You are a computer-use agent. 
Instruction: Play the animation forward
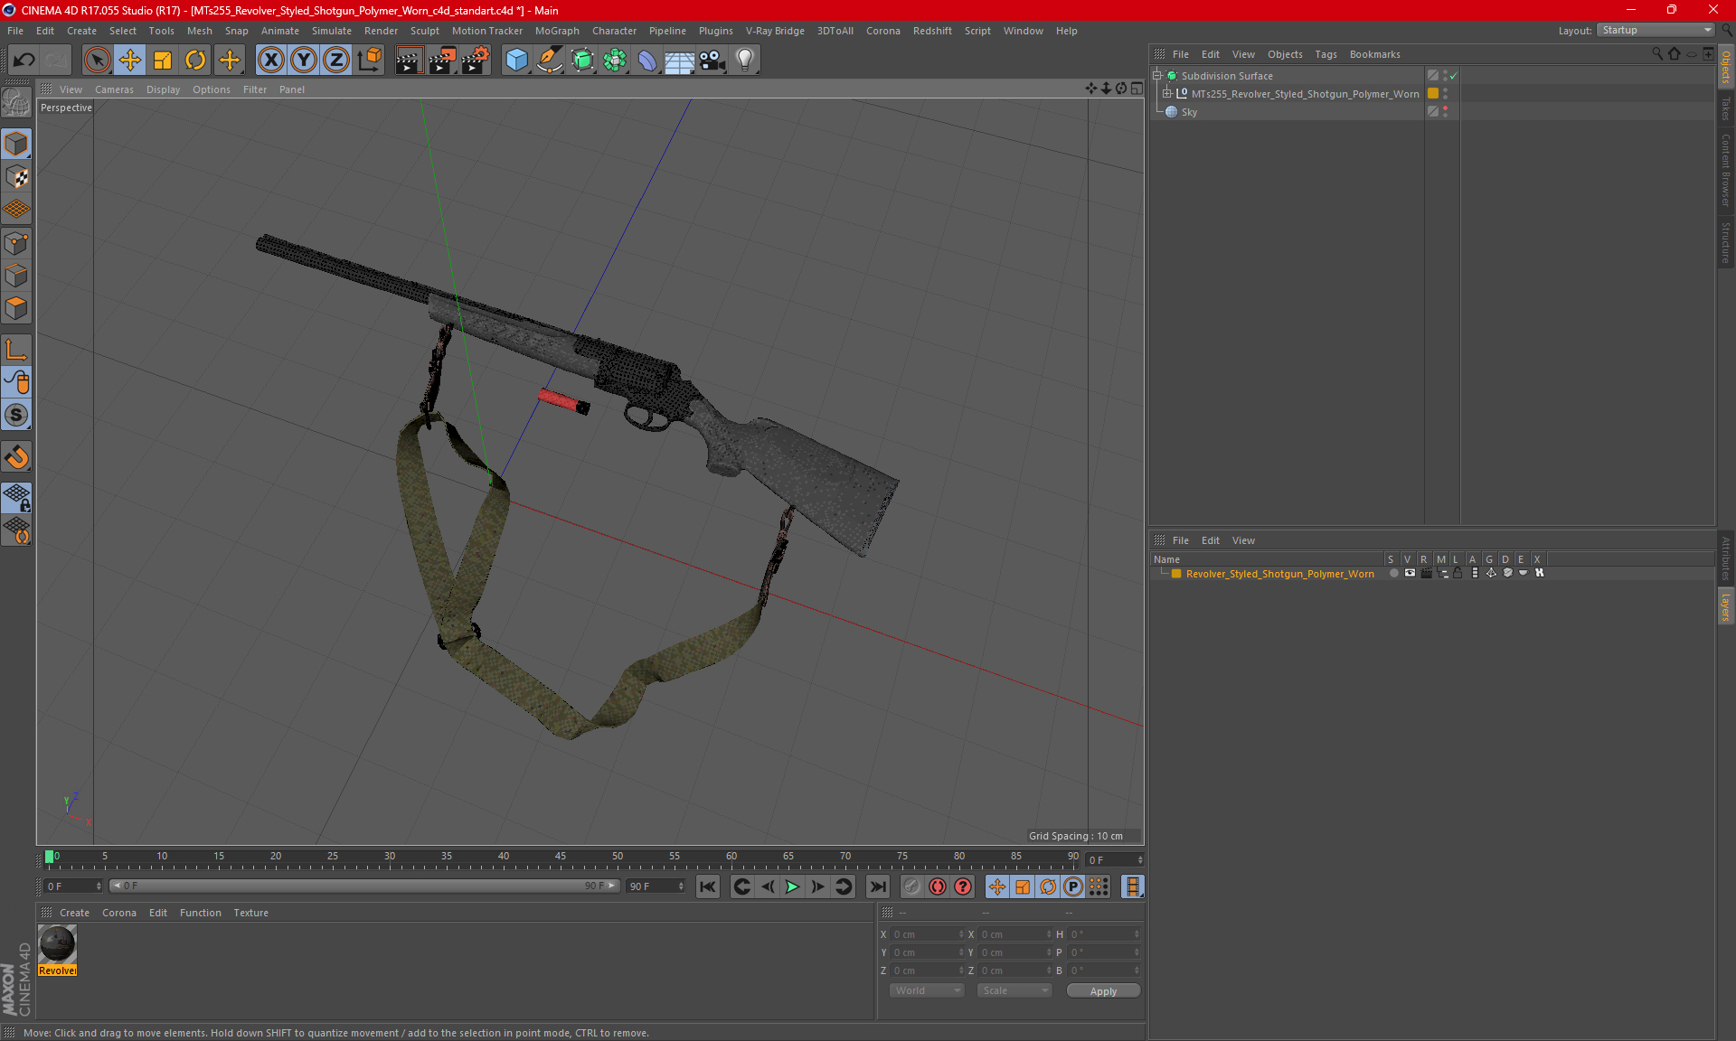(x=792, y=886)
